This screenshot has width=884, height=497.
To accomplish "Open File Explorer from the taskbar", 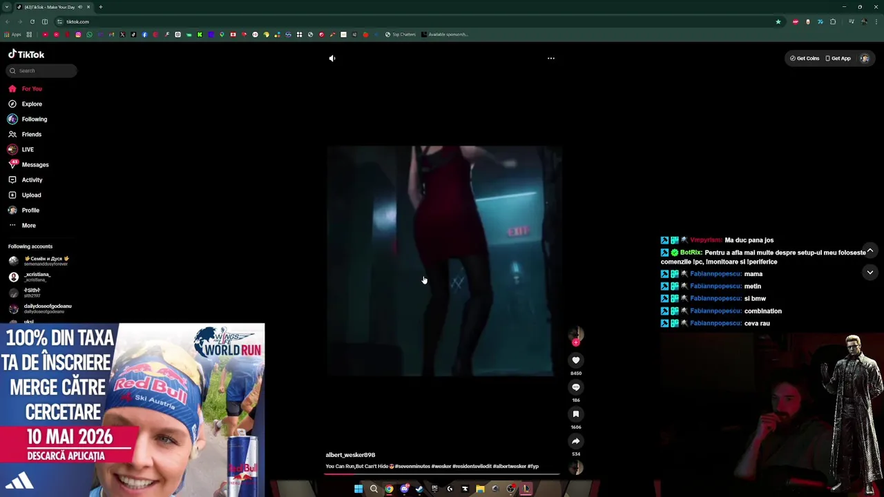I will 480,489.
